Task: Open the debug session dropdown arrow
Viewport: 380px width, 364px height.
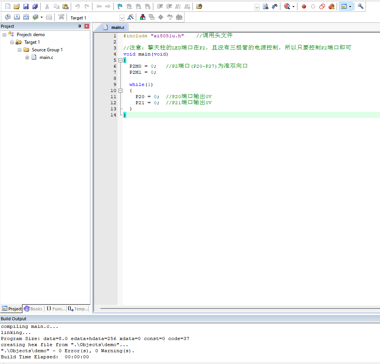Action: pos(294,6)
